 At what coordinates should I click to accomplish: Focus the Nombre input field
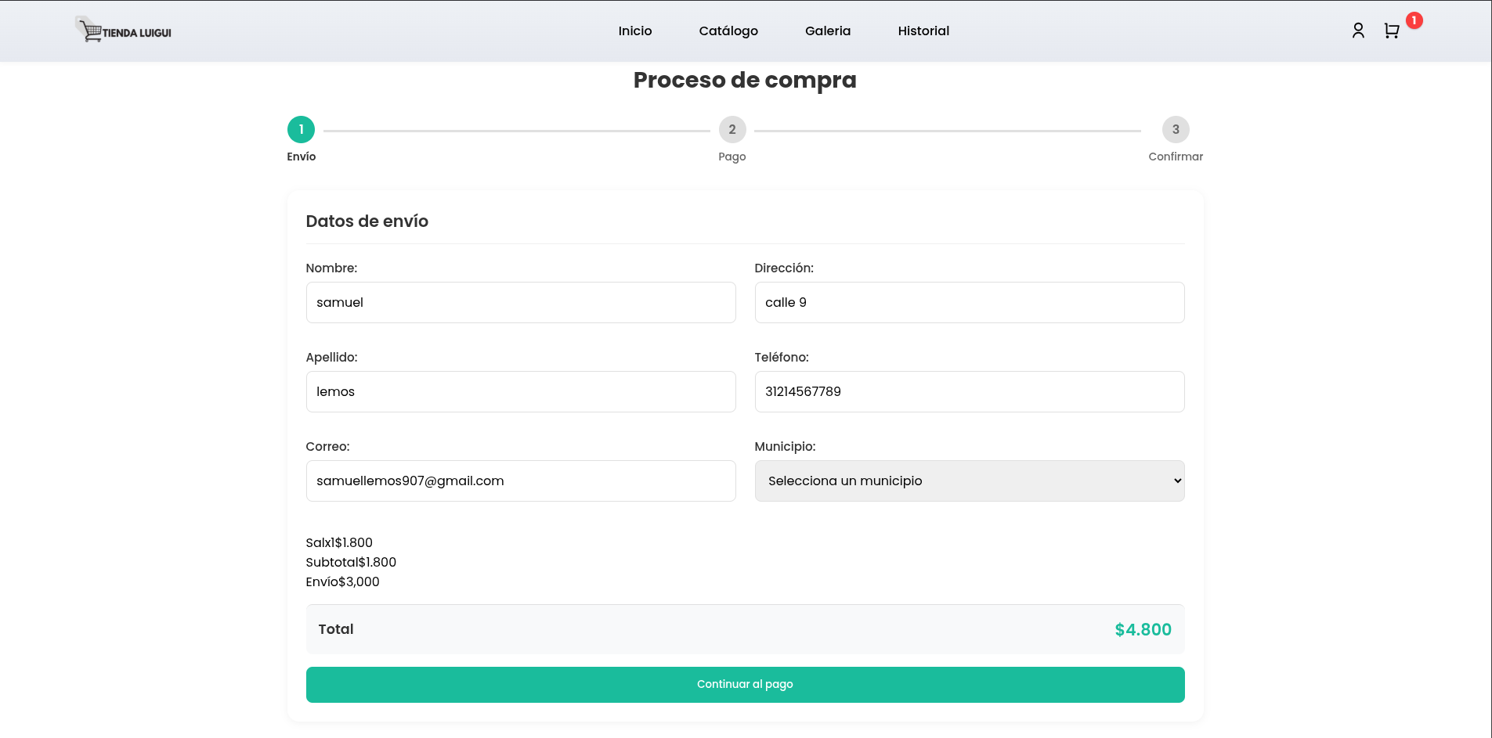pos(520,303)
